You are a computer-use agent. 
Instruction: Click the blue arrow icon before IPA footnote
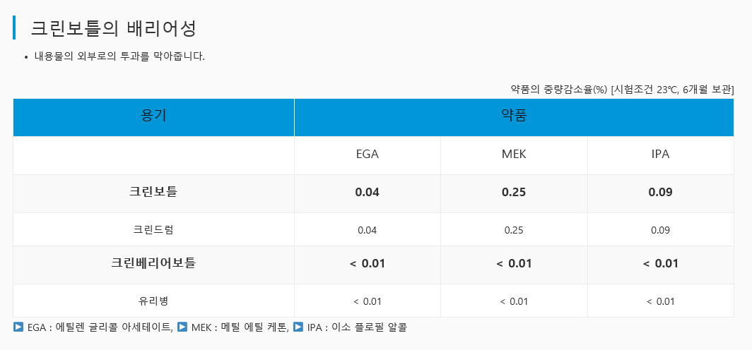click(x=298, y=327)
